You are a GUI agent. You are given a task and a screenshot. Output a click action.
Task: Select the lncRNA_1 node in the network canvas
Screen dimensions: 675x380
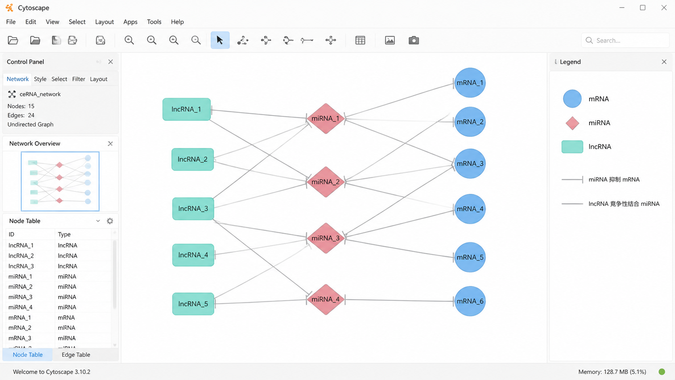tap(187, 109)
